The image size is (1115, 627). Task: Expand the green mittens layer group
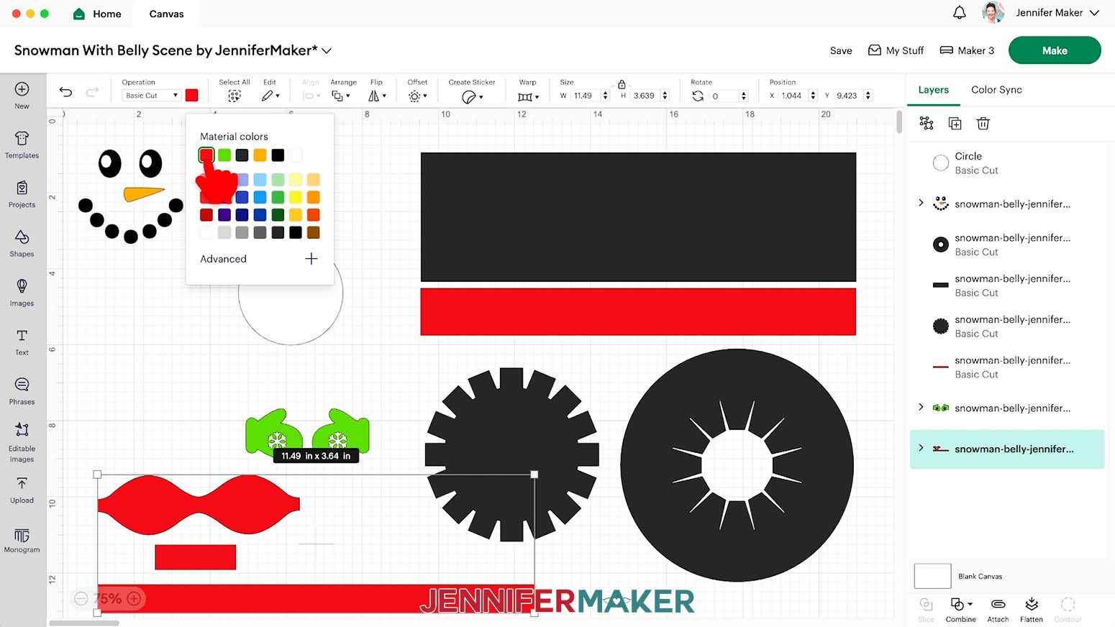click(x=921, y=407)
